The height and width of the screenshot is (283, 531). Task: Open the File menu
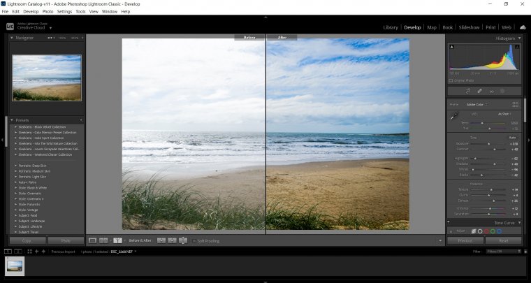(x=5, y=11)
